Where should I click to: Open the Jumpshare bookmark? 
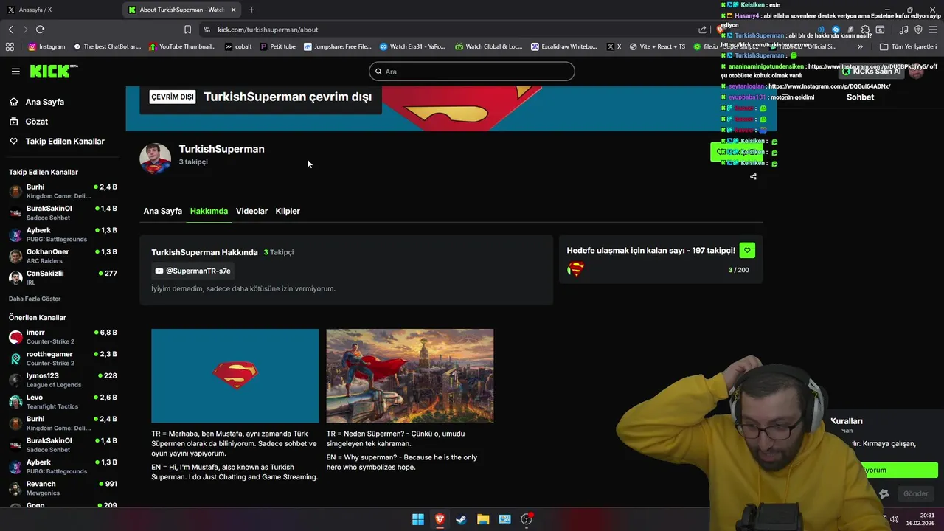pos(338,46)
